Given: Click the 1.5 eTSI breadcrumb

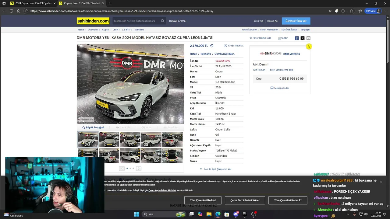Looking at the screenshot, I should [126, 30].
